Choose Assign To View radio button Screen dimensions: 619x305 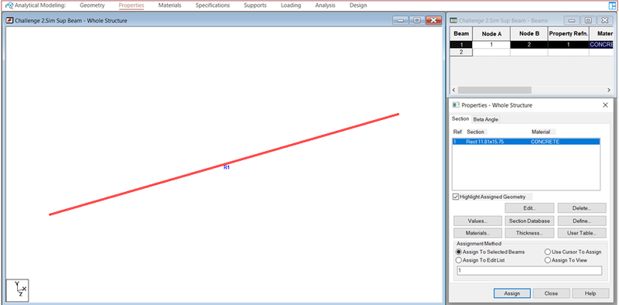[x=548, y=260]
